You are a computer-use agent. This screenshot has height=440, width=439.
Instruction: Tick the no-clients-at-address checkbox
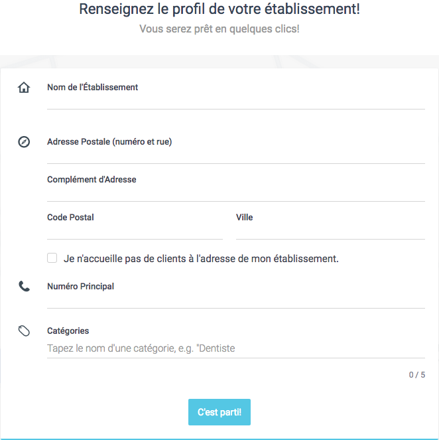point(52,258)
